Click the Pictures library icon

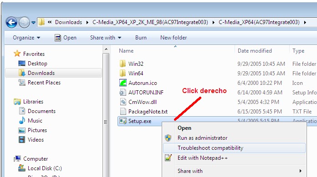pyautogui.click(x=22, y=130)
